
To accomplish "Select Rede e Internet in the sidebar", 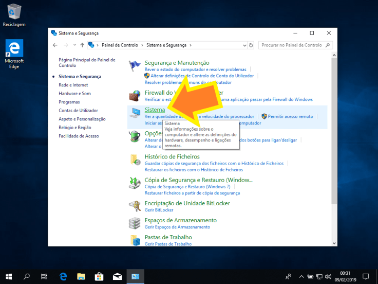I will (73, 85).
